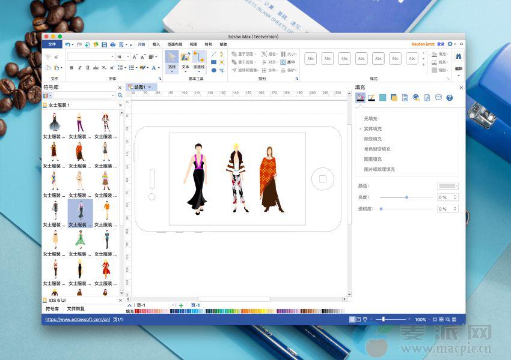Click the Save icon in quick access toolbar
This screenshot has width=511, height=360.
pyautogui.click(x=105, y=44)
